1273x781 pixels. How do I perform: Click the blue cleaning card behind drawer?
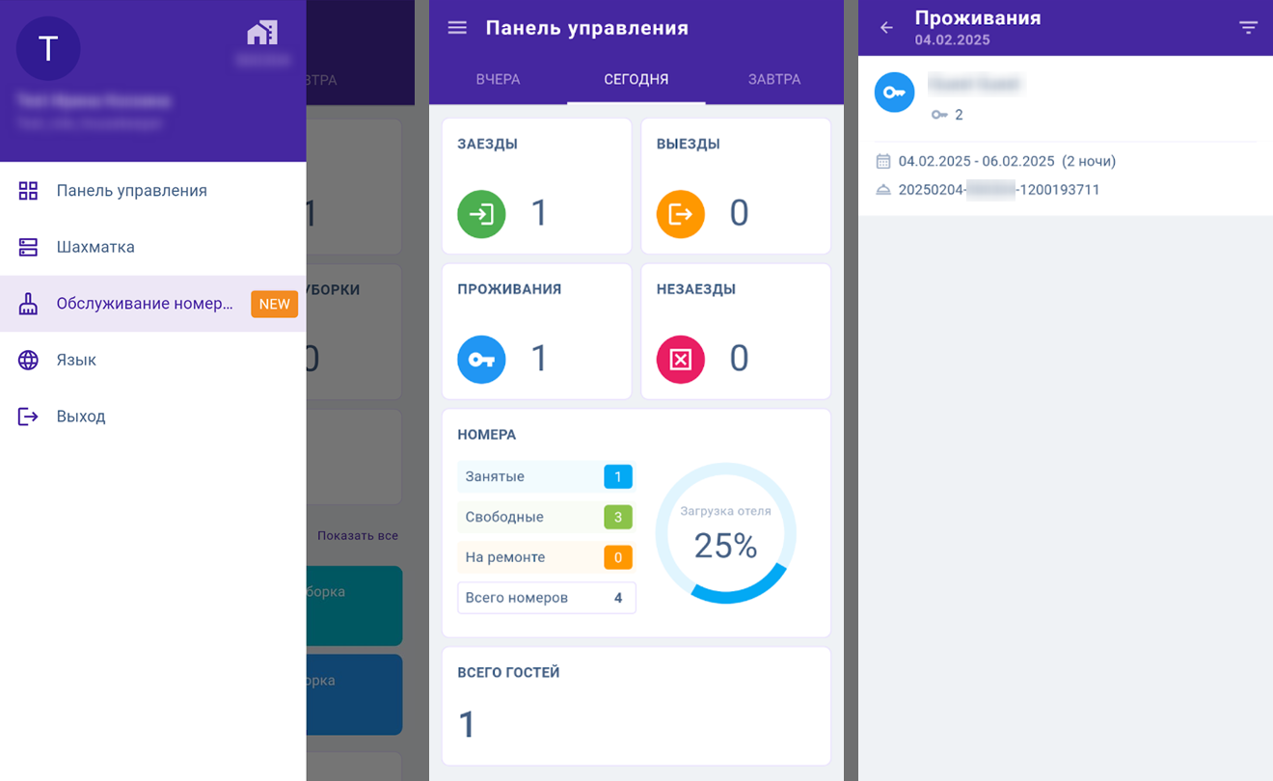[x=354, y=694]
